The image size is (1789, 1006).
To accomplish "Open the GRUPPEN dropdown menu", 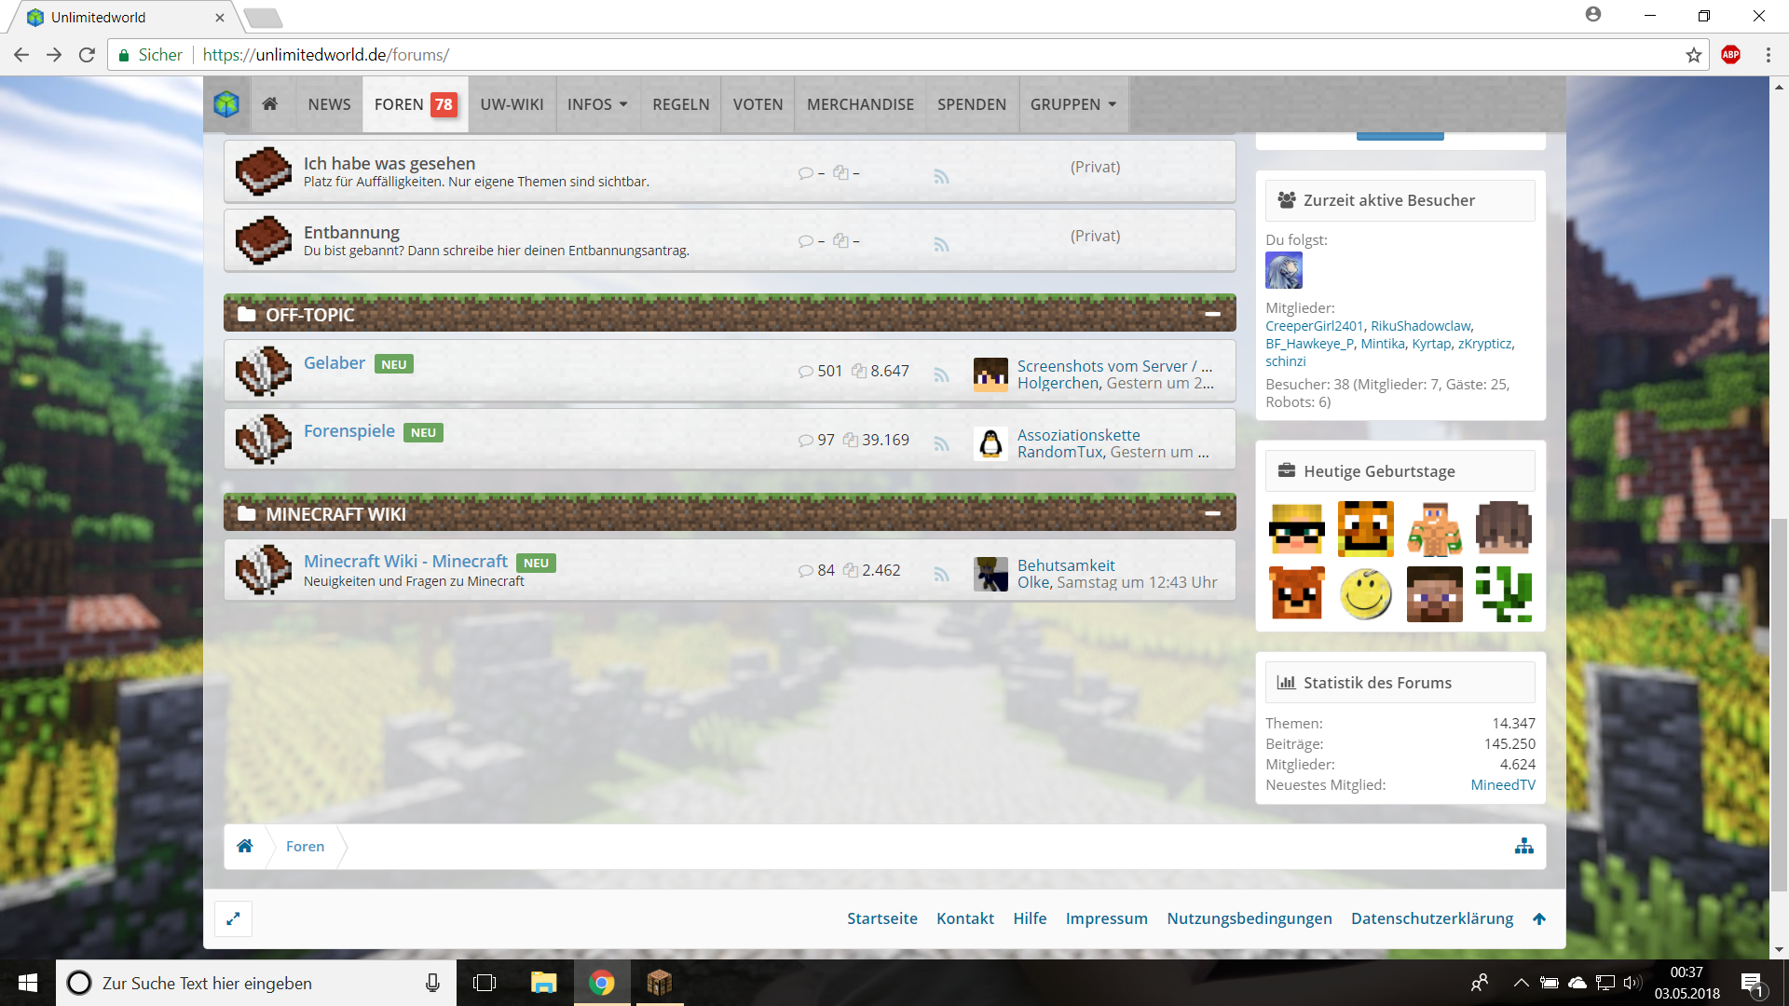I will (1072, 104).
